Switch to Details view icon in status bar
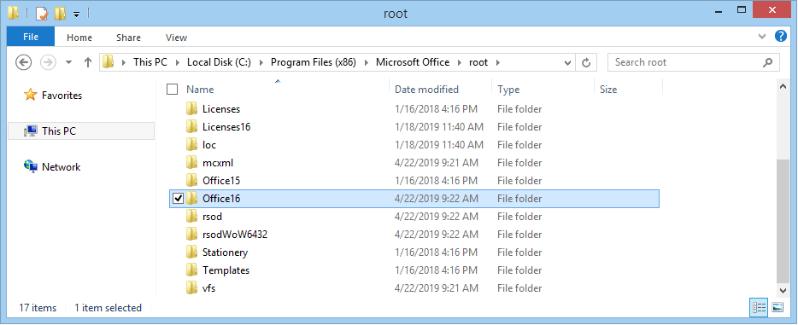 pyautogui.click(x=759, y=307)
